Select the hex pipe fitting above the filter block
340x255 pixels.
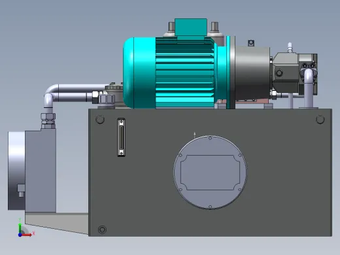pyautogui.click(x=48, y=121)
